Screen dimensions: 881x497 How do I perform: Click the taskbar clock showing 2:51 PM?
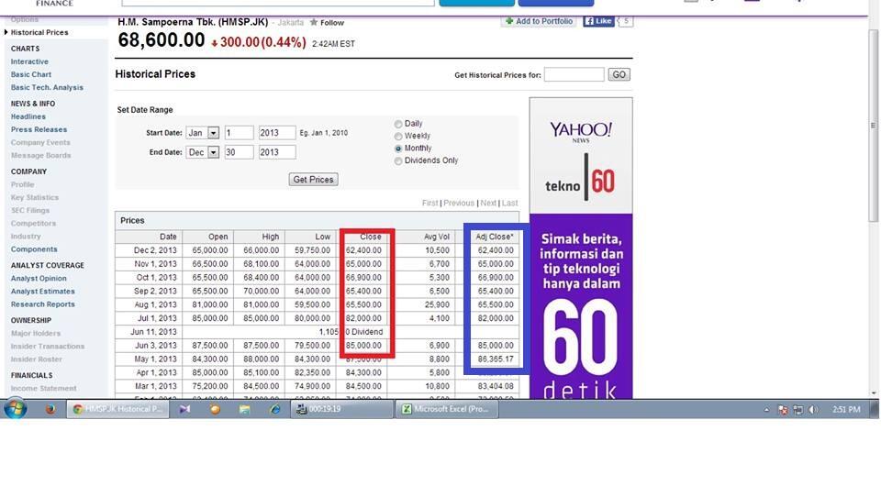846,410
